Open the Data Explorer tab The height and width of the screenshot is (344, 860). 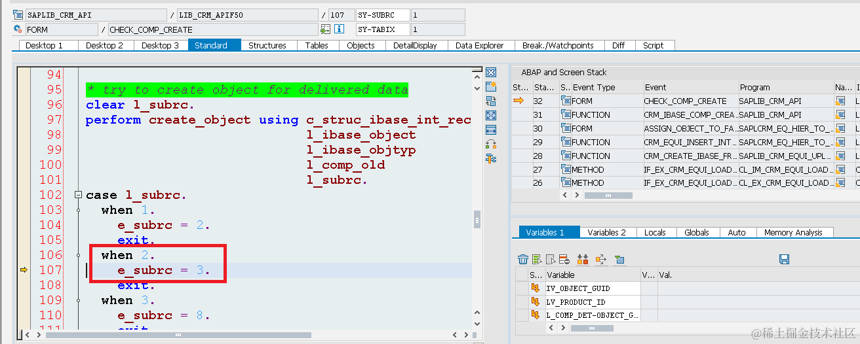480,45
